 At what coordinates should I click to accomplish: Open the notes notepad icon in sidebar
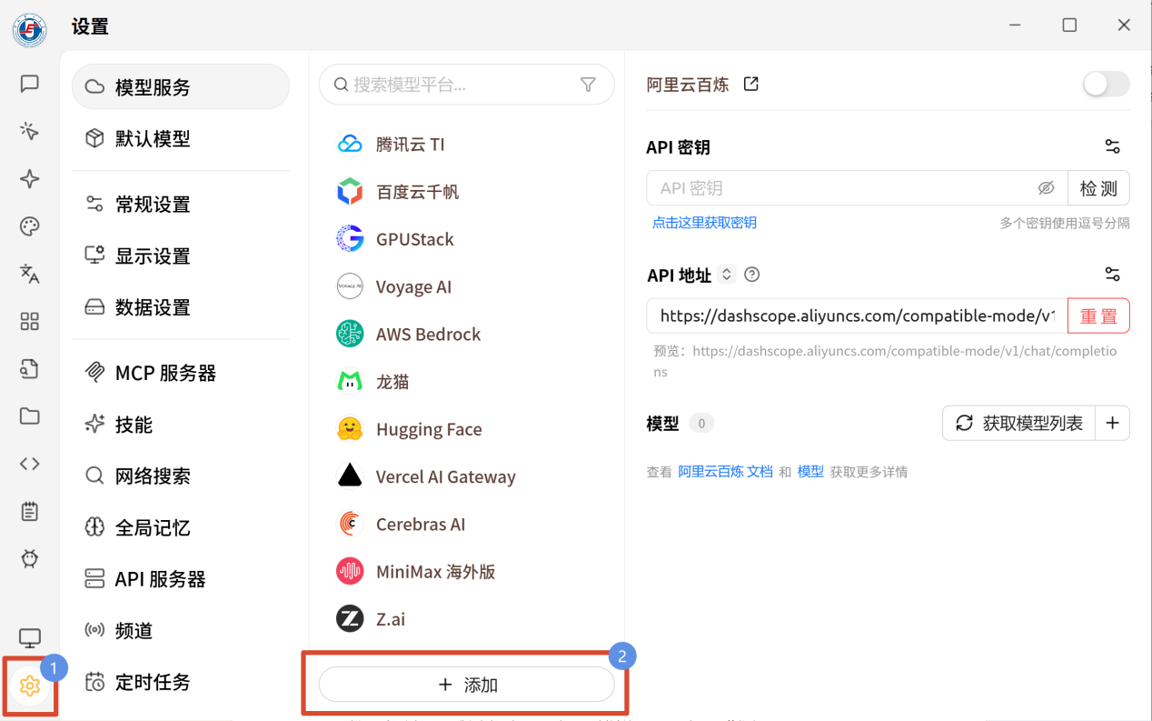point(30,511)
